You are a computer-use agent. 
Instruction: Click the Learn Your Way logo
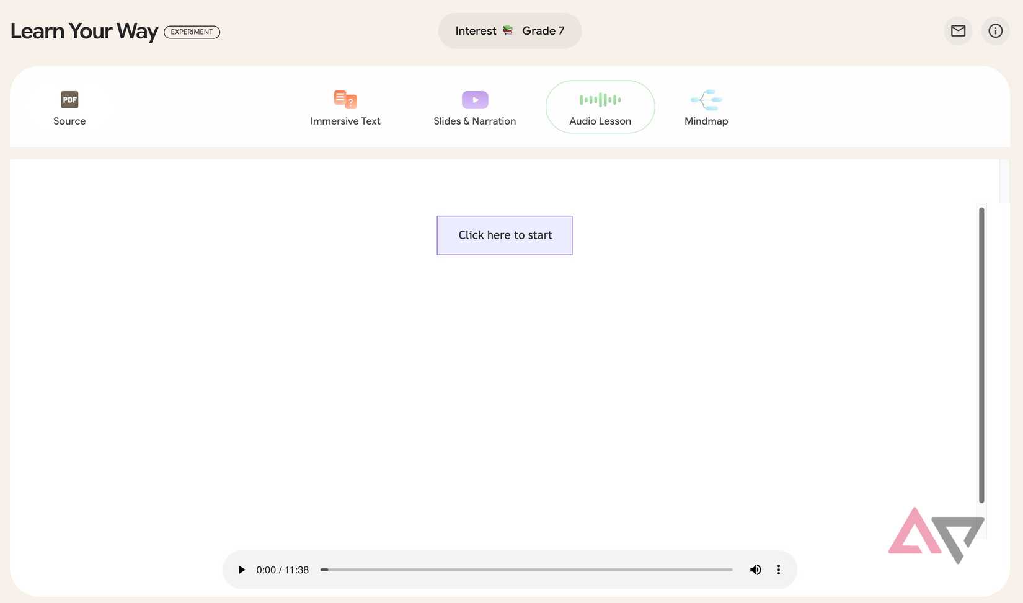tap(84, 30)
